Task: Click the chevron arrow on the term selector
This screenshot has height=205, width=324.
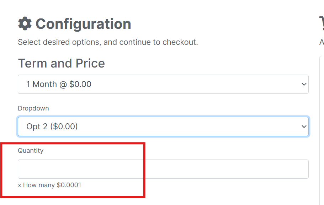Action: point(304,84)
